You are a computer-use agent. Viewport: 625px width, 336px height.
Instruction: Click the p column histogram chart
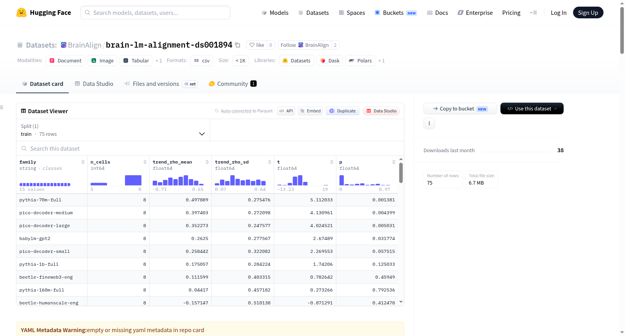[365, 180]
